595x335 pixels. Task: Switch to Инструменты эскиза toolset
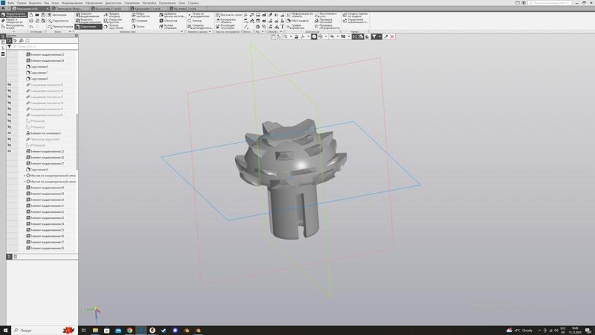click(x=14, y=27)
